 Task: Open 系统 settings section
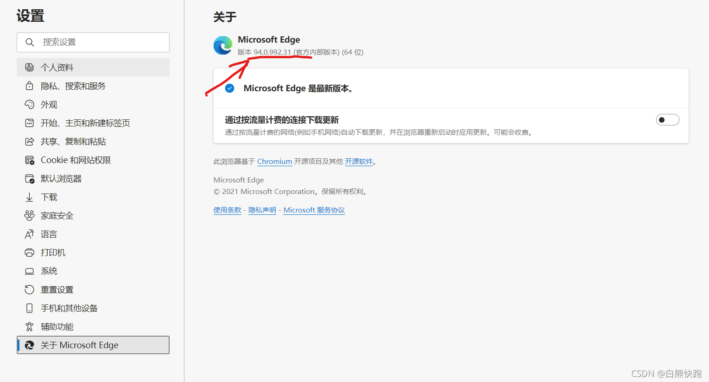[x=93, y=271]
